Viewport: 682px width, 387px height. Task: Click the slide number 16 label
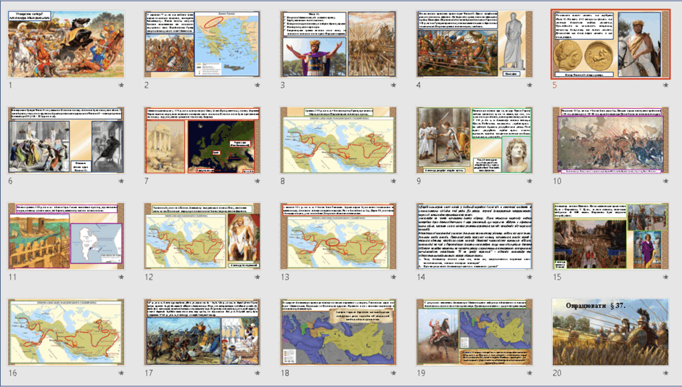(x=12, y=373)
